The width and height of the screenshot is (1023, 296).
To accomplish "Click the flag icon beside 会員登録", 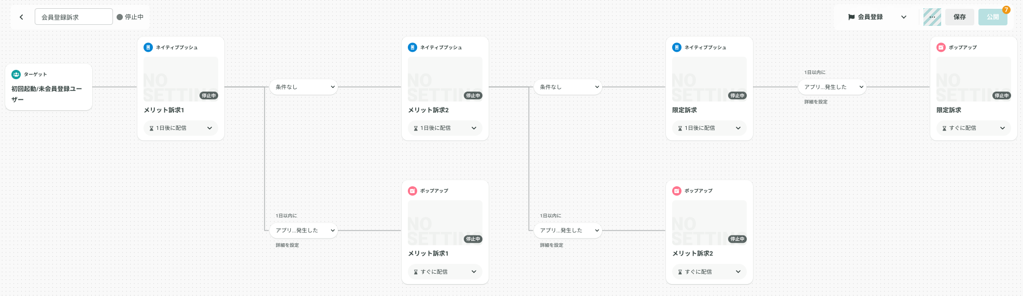I will 851,17.
